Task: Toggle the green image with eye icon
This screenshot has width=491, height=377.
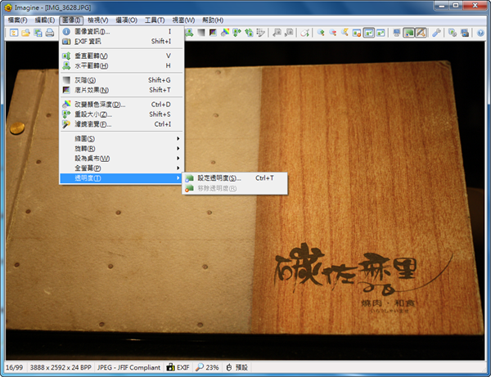Action: point(409,33)
